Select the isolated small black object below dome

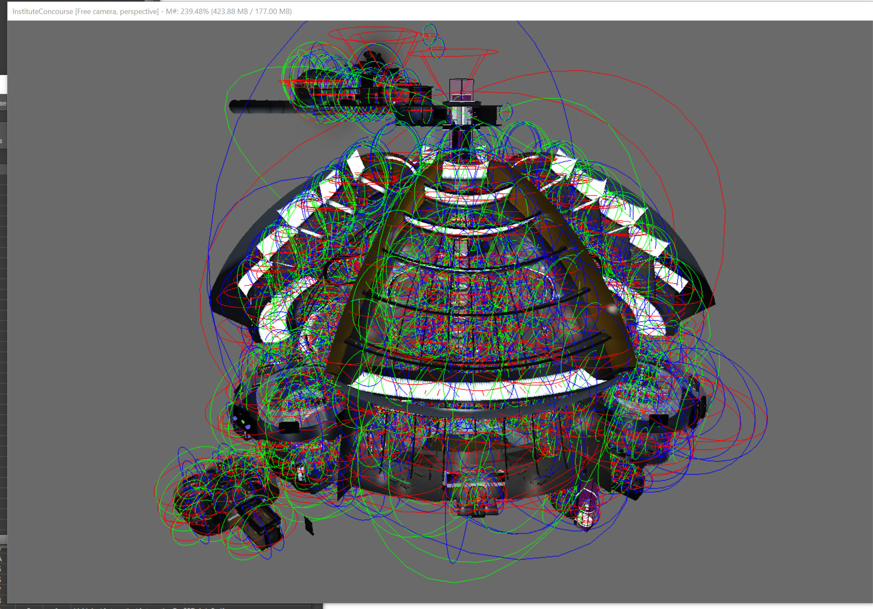(309, 525)
